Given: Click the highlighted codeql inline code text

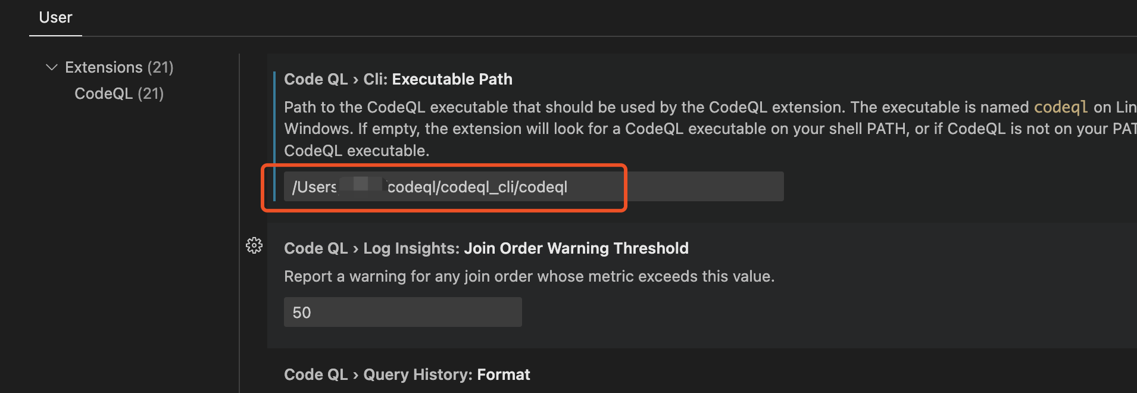Looking at the screenshot, I should (1061, 107).
